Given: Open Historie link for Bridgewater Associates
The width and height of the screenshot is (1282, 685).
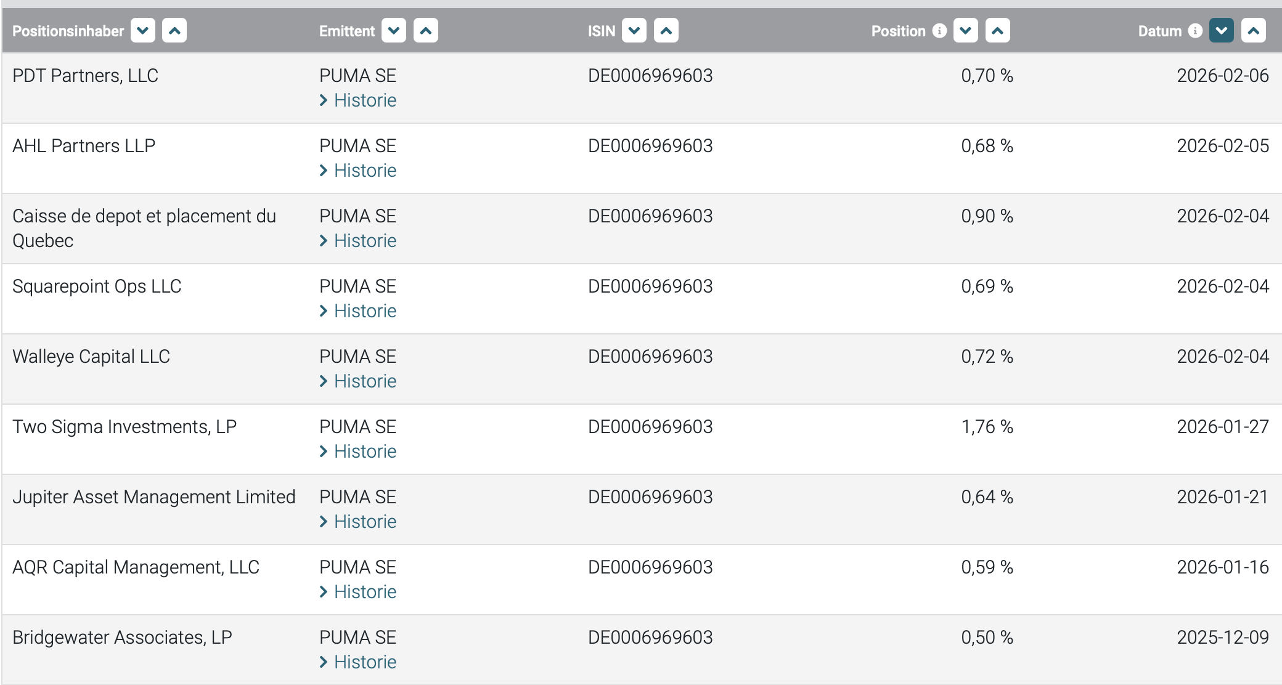Looking at the screenshot, I should [x=364, y=662].
